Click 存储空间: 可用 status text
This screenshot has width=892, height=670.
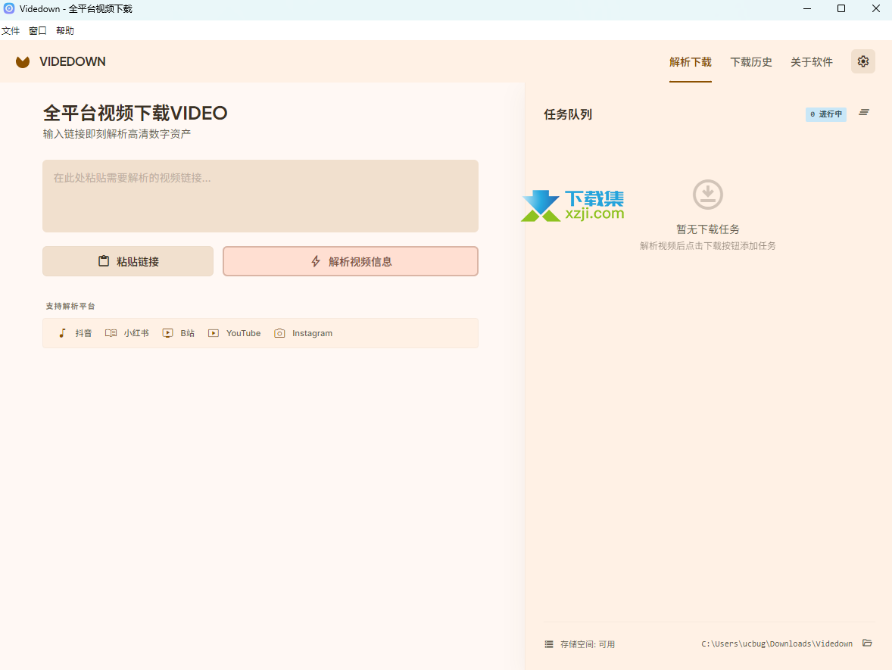[x=588, y=644]
